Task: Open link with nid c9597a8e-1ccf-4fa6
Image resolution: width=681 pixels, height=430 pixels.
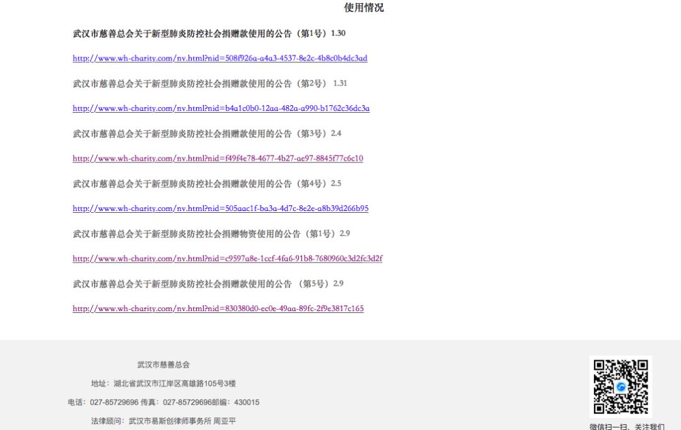Action: point(228,258)
